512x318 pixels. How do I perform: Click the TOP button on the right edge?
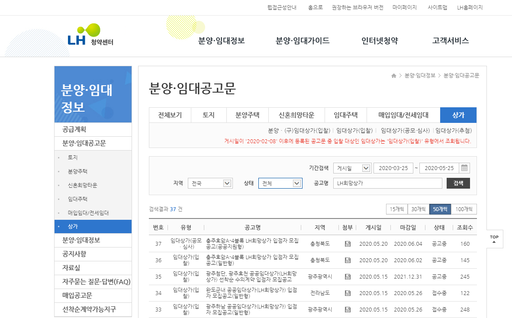click(x=495, y=238)
